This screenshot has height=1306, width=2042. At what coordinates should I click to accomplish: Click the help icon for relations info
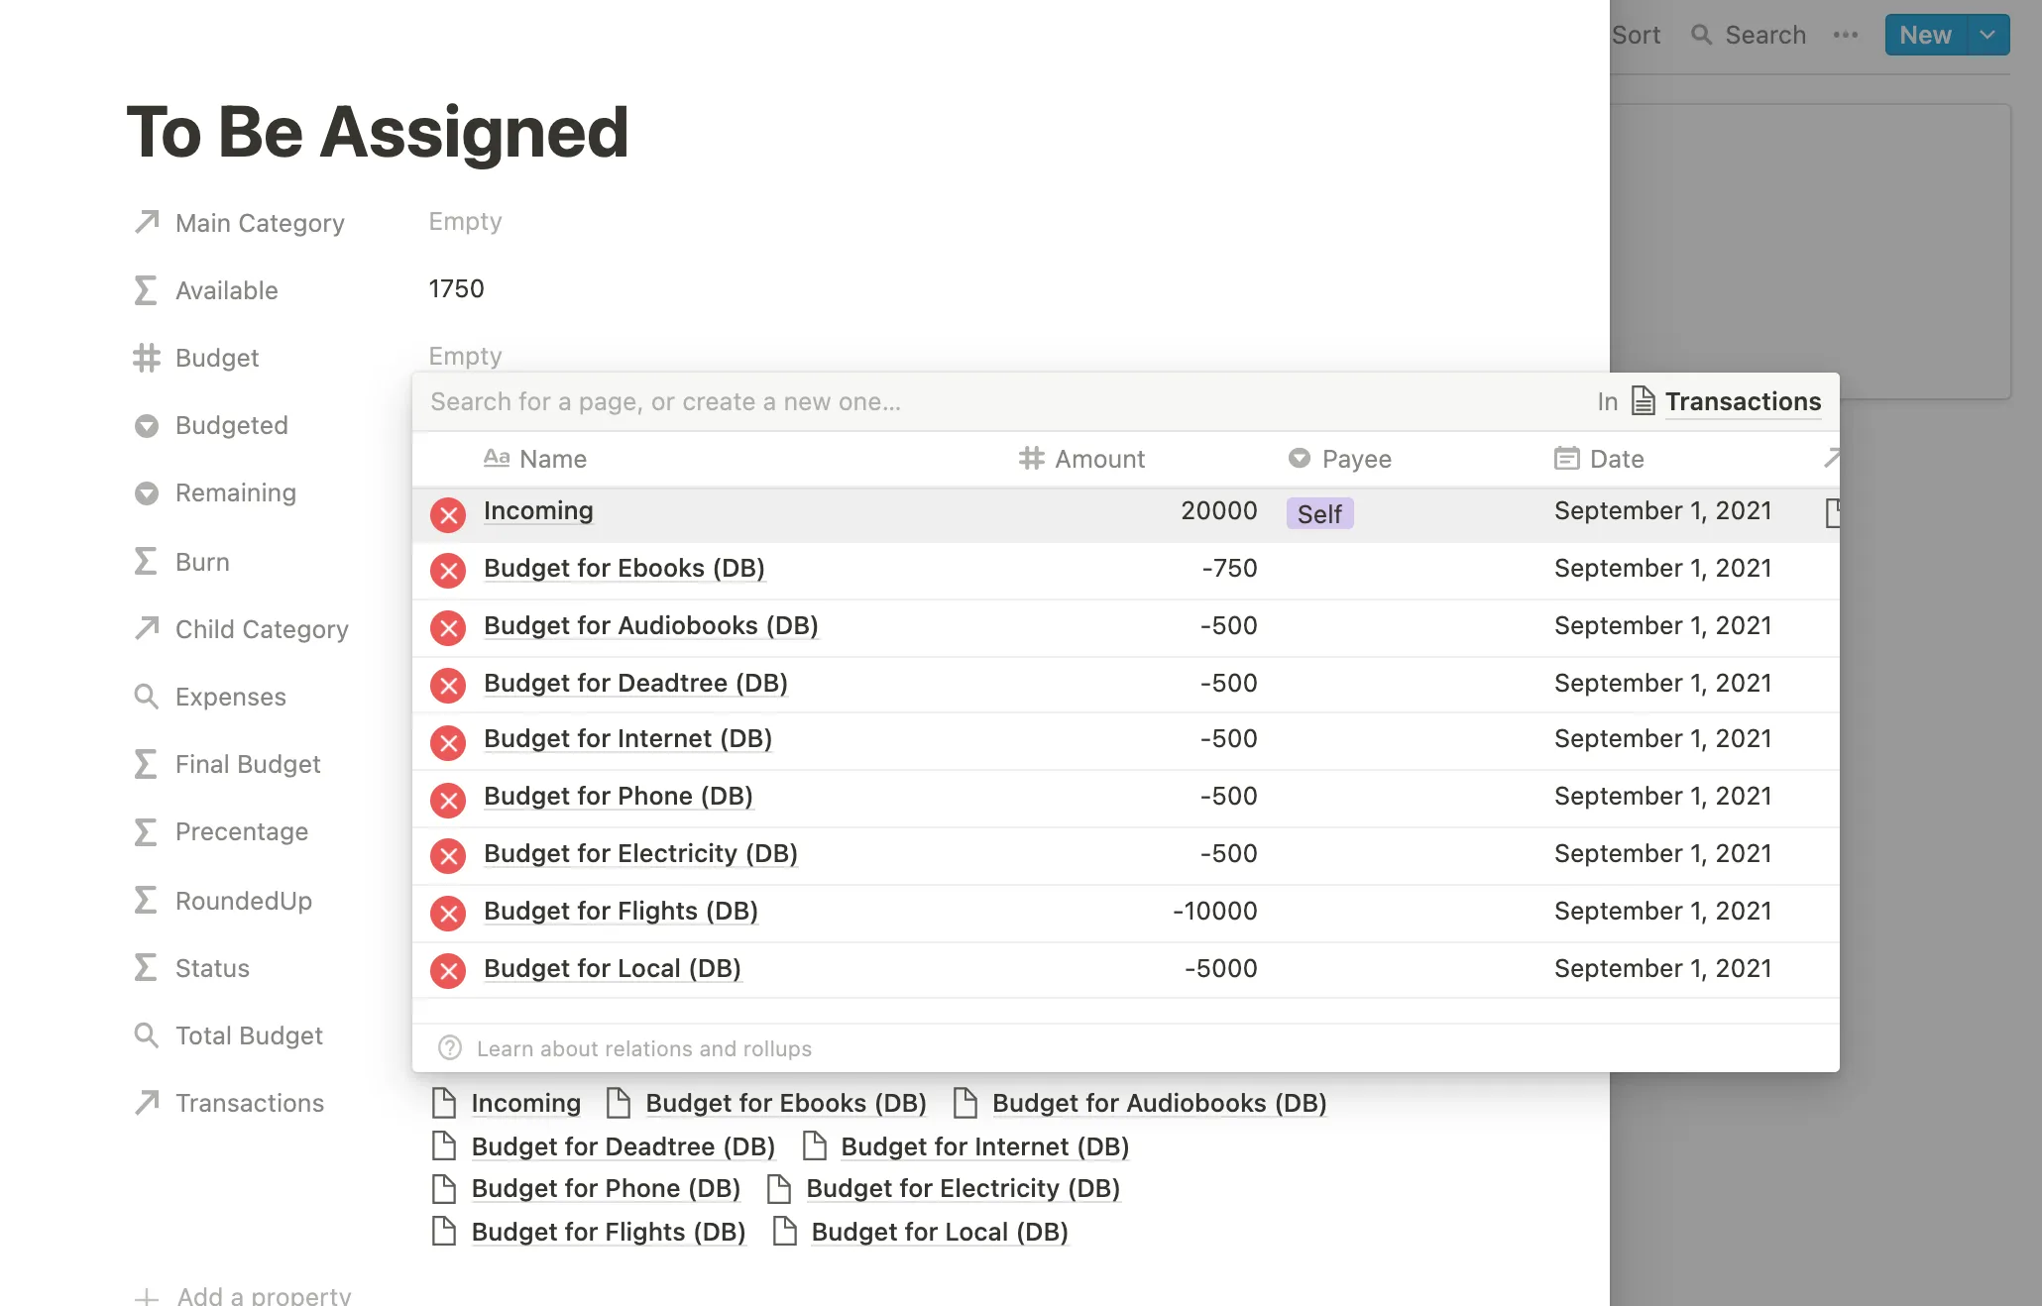pyautogui.click(x=450, y=1048)
